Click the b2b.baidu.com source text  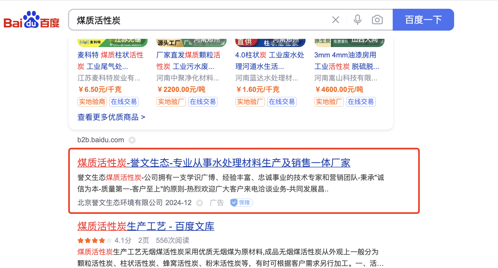coord(101,140)
